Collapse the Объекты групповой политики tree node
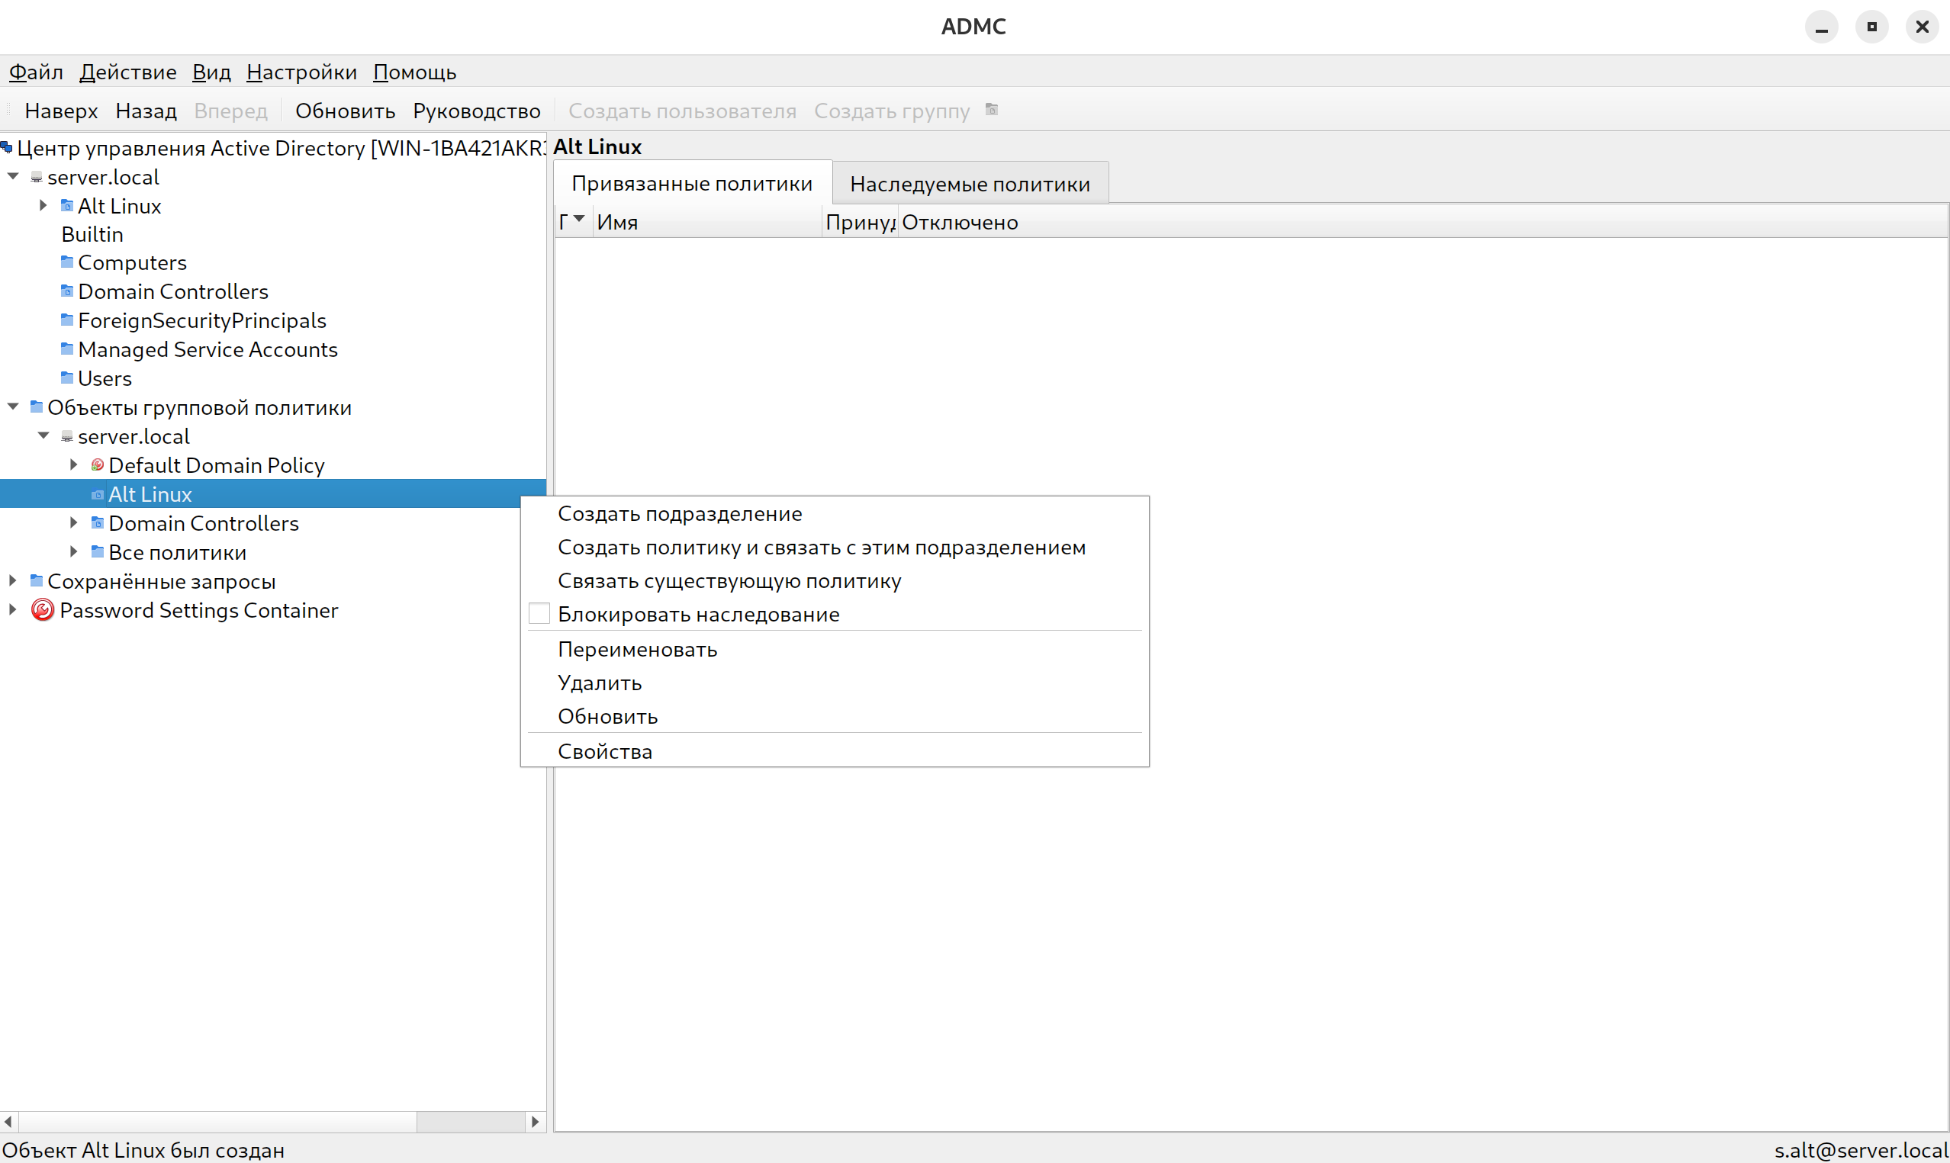Image resolution: width=1950 pixels, height=1163 pixels. pos(13,406)
